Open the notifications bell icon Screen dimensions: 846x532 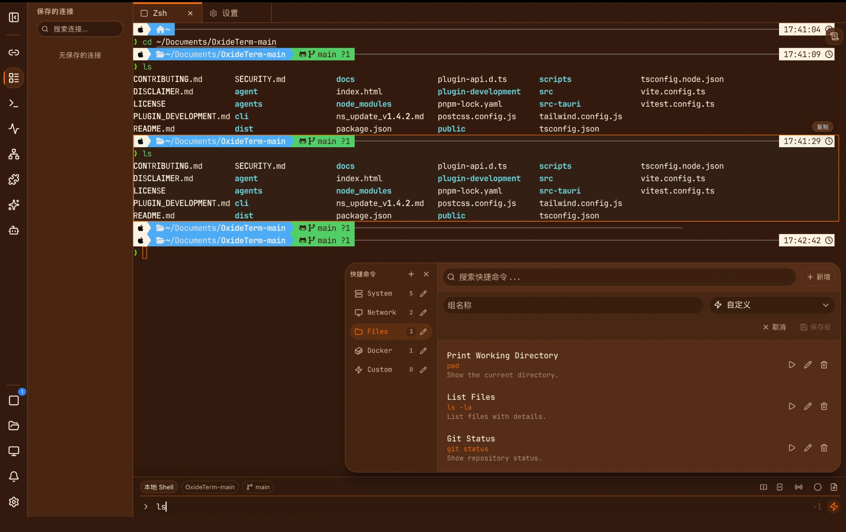pyautogui.click(x=14, y=476)
